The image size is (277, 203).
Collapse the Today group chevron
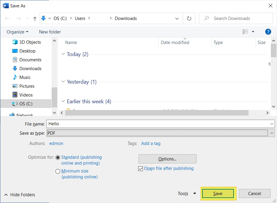coord(63,54)
